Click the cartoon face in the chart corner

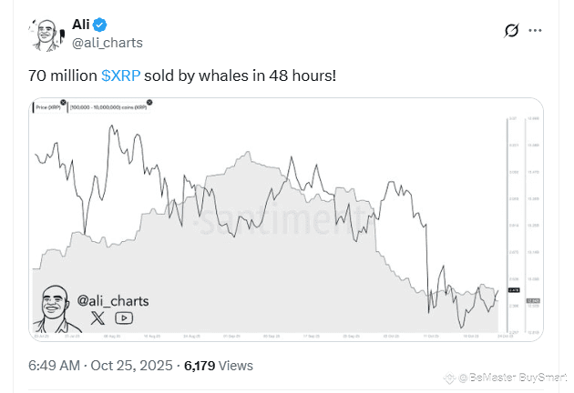coord(55,309)
